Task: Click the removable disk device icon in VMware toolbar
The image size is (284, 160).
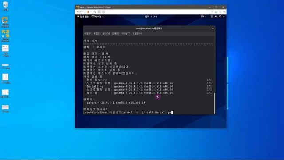Action: (x=216, y=12)
